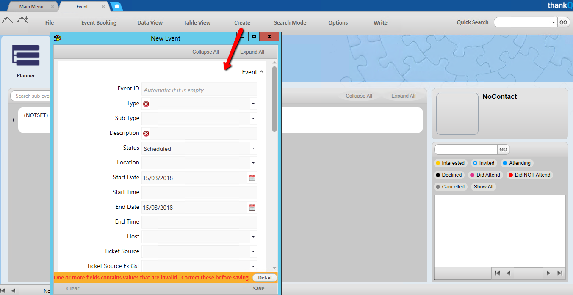Filter by Interested status
The width and height of the screenshot is (573, 295).
click(449, 163)
